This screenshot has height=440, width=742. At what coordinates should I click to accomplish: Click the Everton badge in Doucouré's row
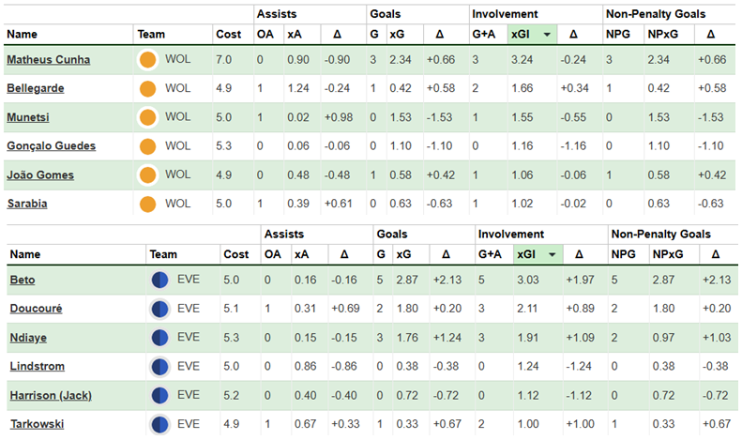coord(159,309)
